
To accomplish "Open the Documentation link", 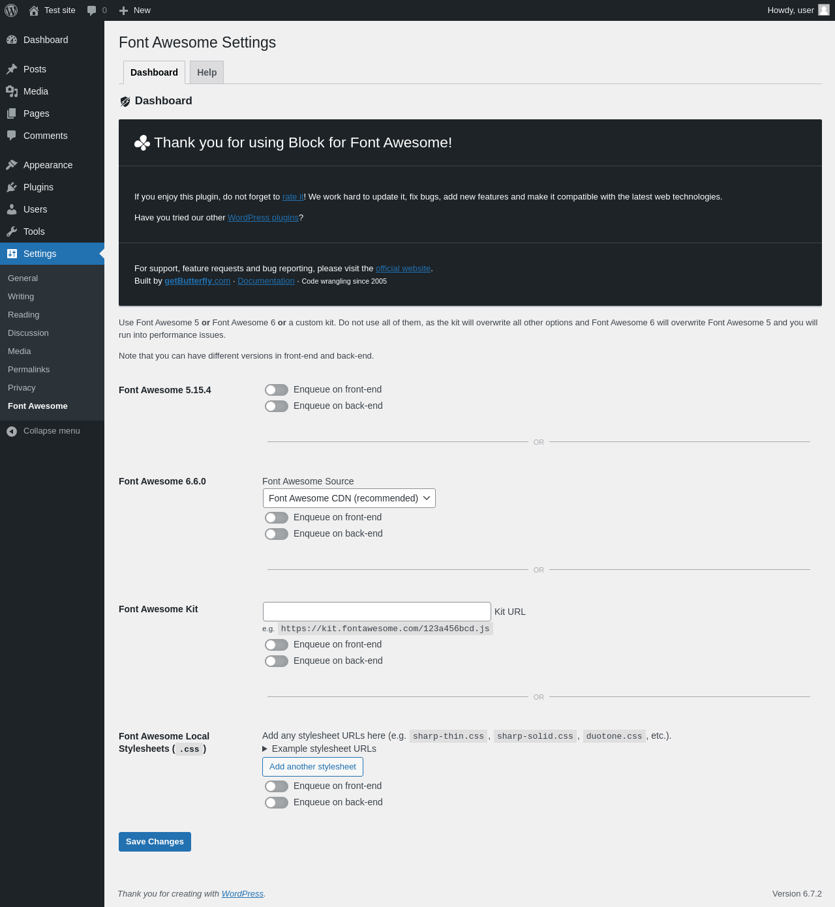I will click(266, 281).
